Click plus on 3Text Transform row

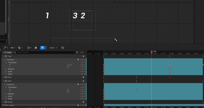(x=78, y=84)
